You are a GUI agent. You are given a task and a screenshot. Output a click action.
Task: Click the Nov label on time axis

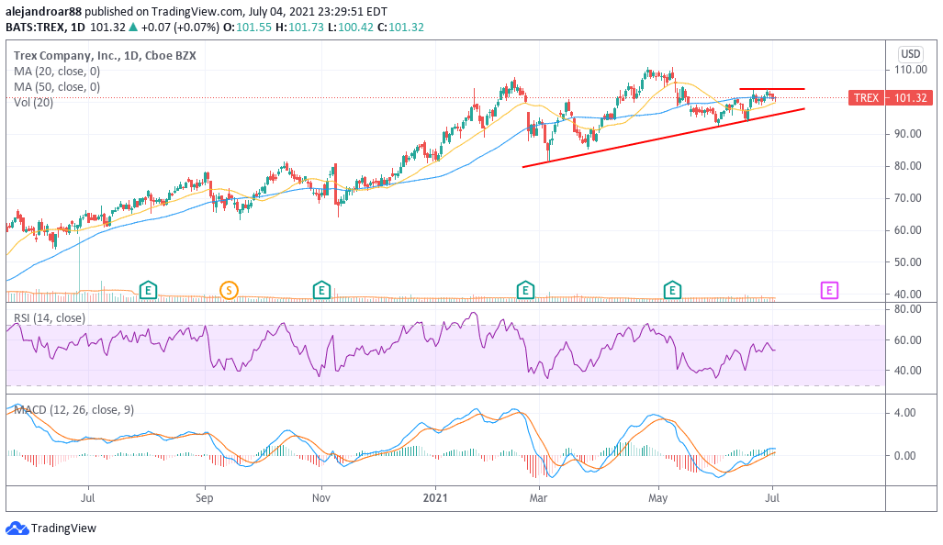[x=321, y=498]
